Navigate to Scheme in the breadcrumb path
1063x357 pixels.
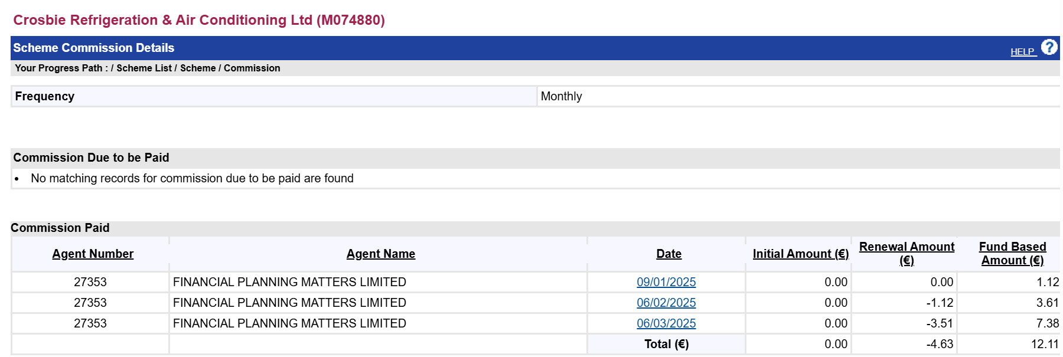tap(198, 68)
